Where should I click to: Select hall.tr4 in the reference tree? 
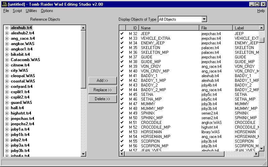tap(17, 108)
